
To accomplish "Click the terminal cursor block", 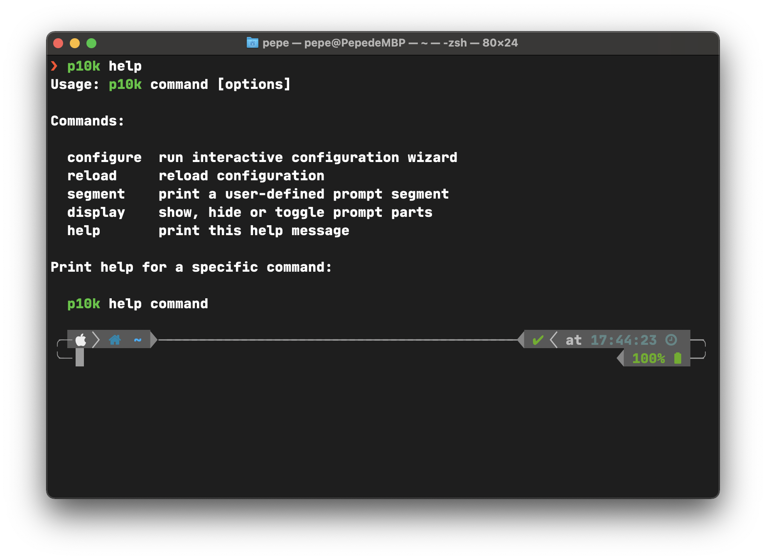I will pyautogui.click(x=80, y=357).
